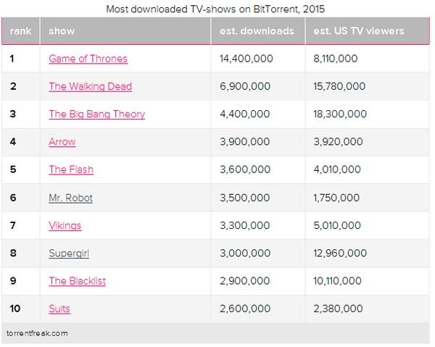Open The Flash link
The width and height of the screenshot is (435, 347).
71,170
